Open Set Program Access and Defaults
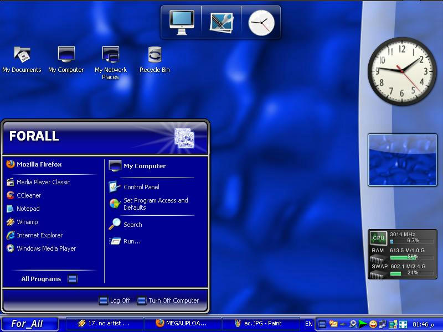The image size is (443, 332). (x=148, y=204)
